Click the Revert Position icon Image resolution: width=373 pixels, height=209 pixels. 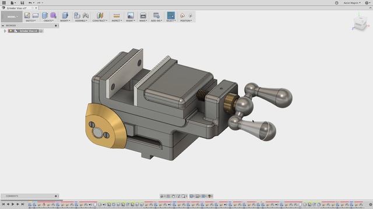[x=191, y=16]
